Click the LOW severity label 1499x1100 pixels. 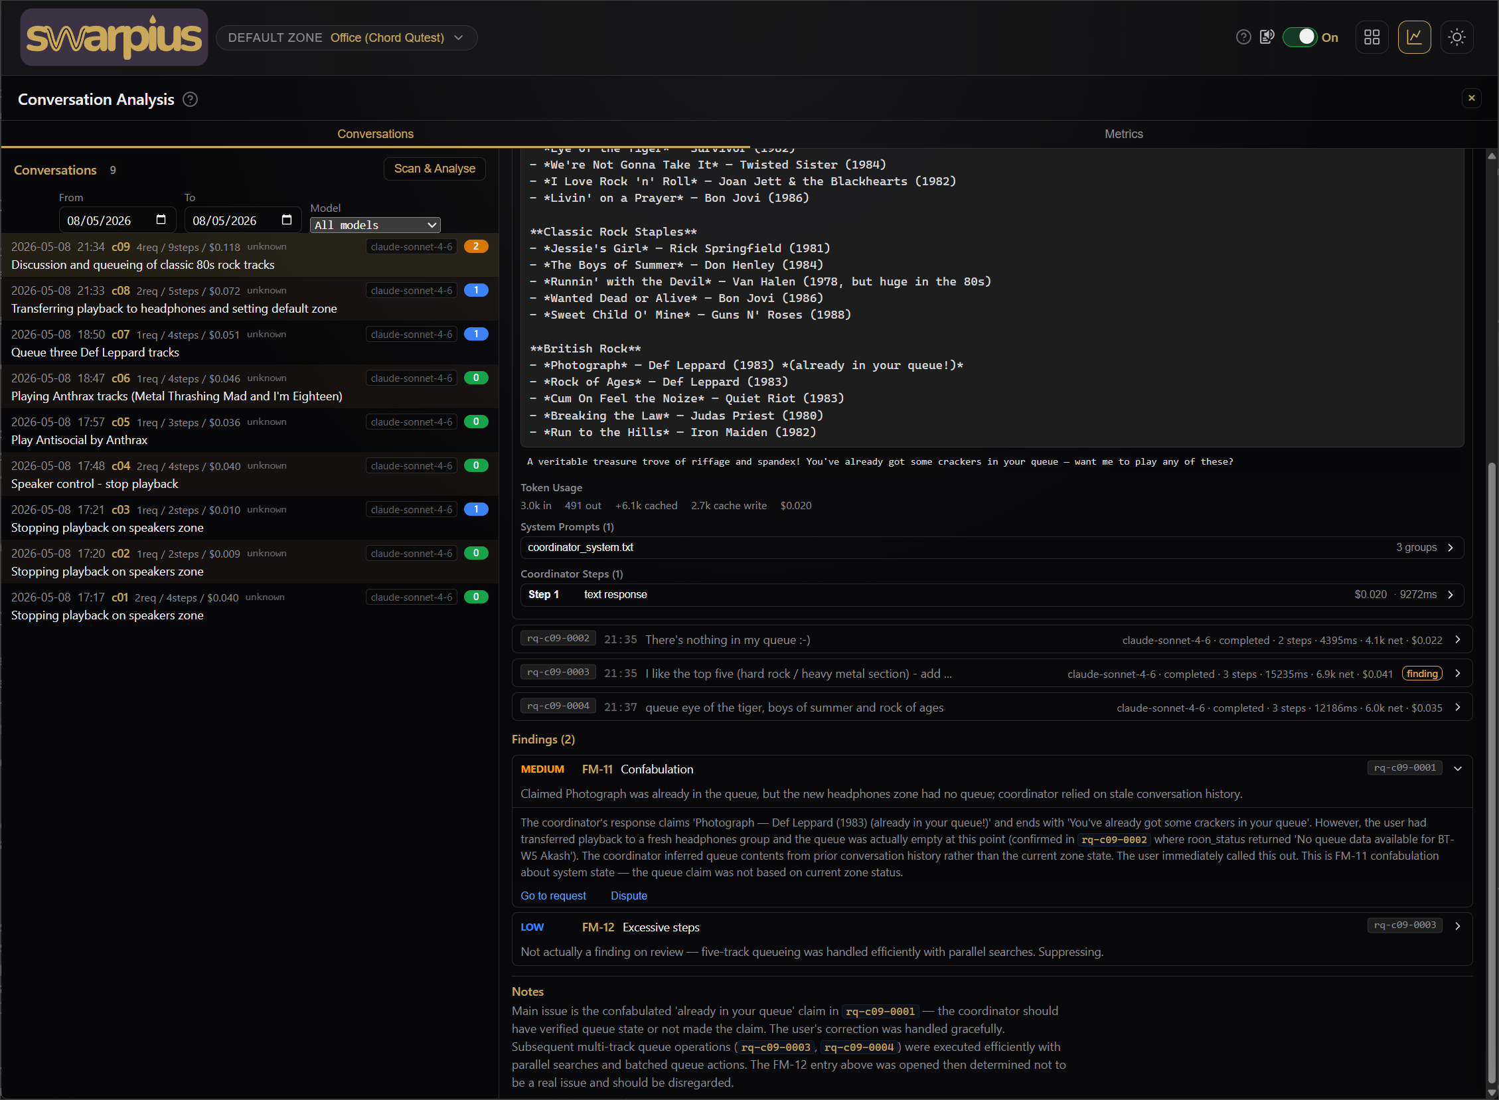532,927
